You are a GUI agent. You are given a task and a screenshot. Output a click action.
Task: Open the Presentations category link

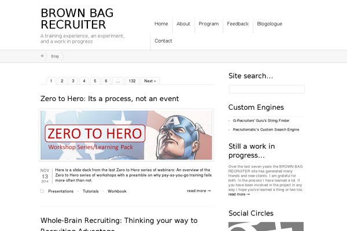point(61,191)
